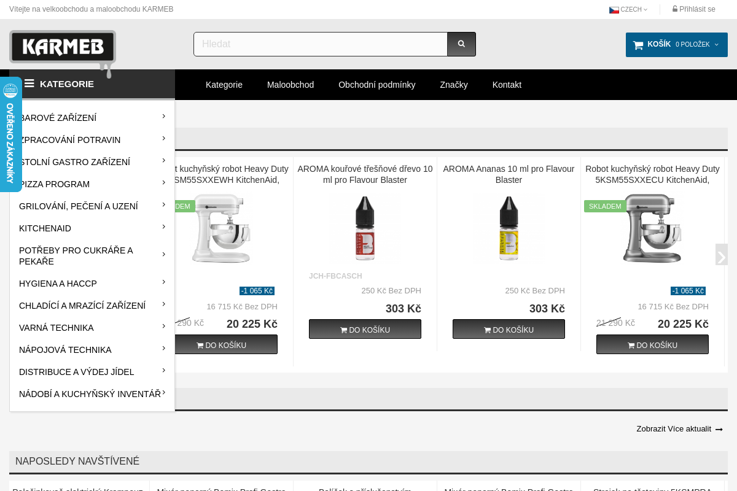Select the Značky menu item

tap(453, 85)
